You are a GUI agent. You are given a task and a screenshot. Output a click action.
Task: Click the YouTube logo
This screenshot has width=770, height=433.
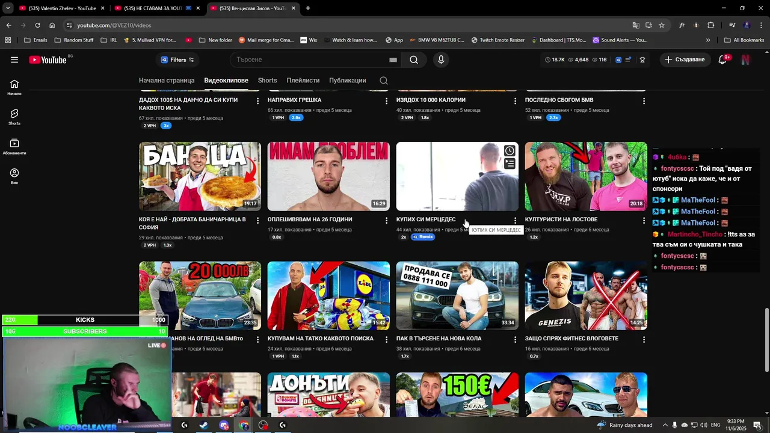pos(48,60)
